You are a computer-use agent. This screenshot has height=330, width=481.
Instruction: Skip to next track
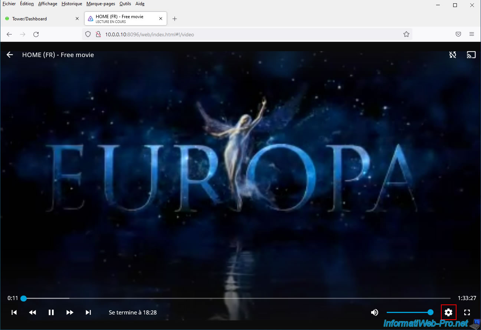coord(88,313)
